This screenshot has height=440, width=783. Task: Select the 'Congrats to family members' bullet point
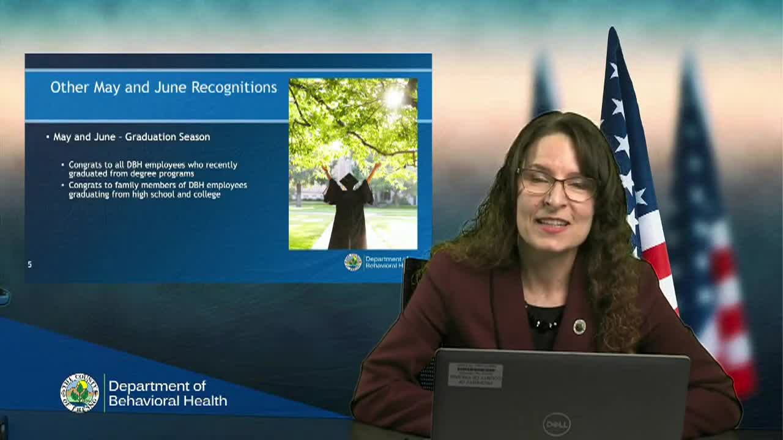pyautogui.click(x=157, y=189)
